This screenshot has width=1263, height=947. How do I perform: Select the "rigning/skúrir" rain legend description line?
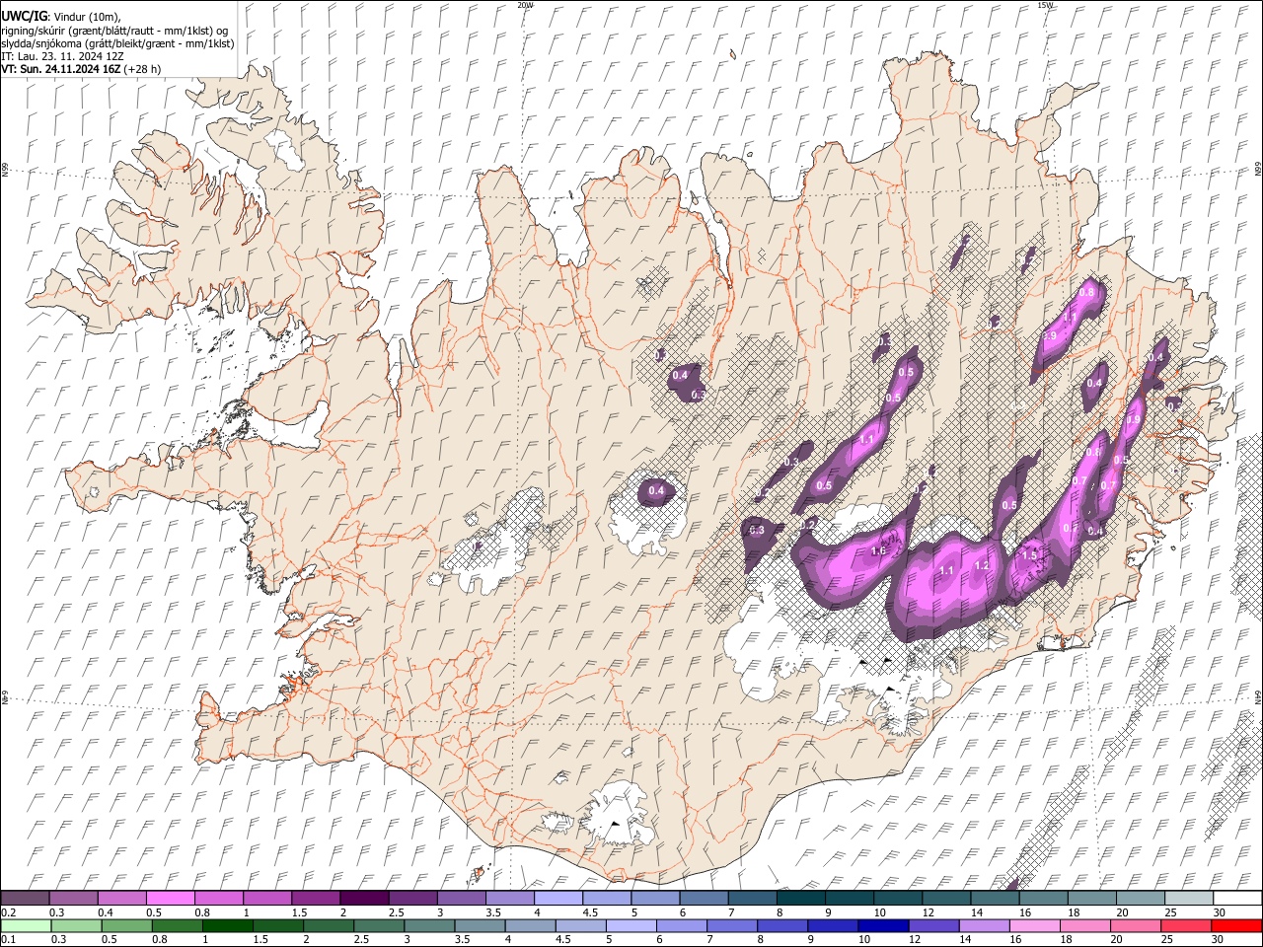pyautogui.click(x=114, y=31)
